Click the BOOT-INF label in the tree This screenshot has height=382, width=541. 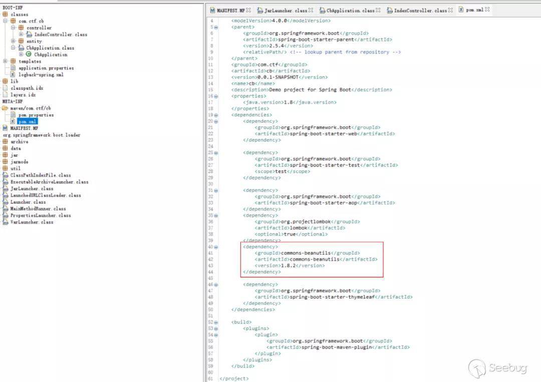[13, 8]
